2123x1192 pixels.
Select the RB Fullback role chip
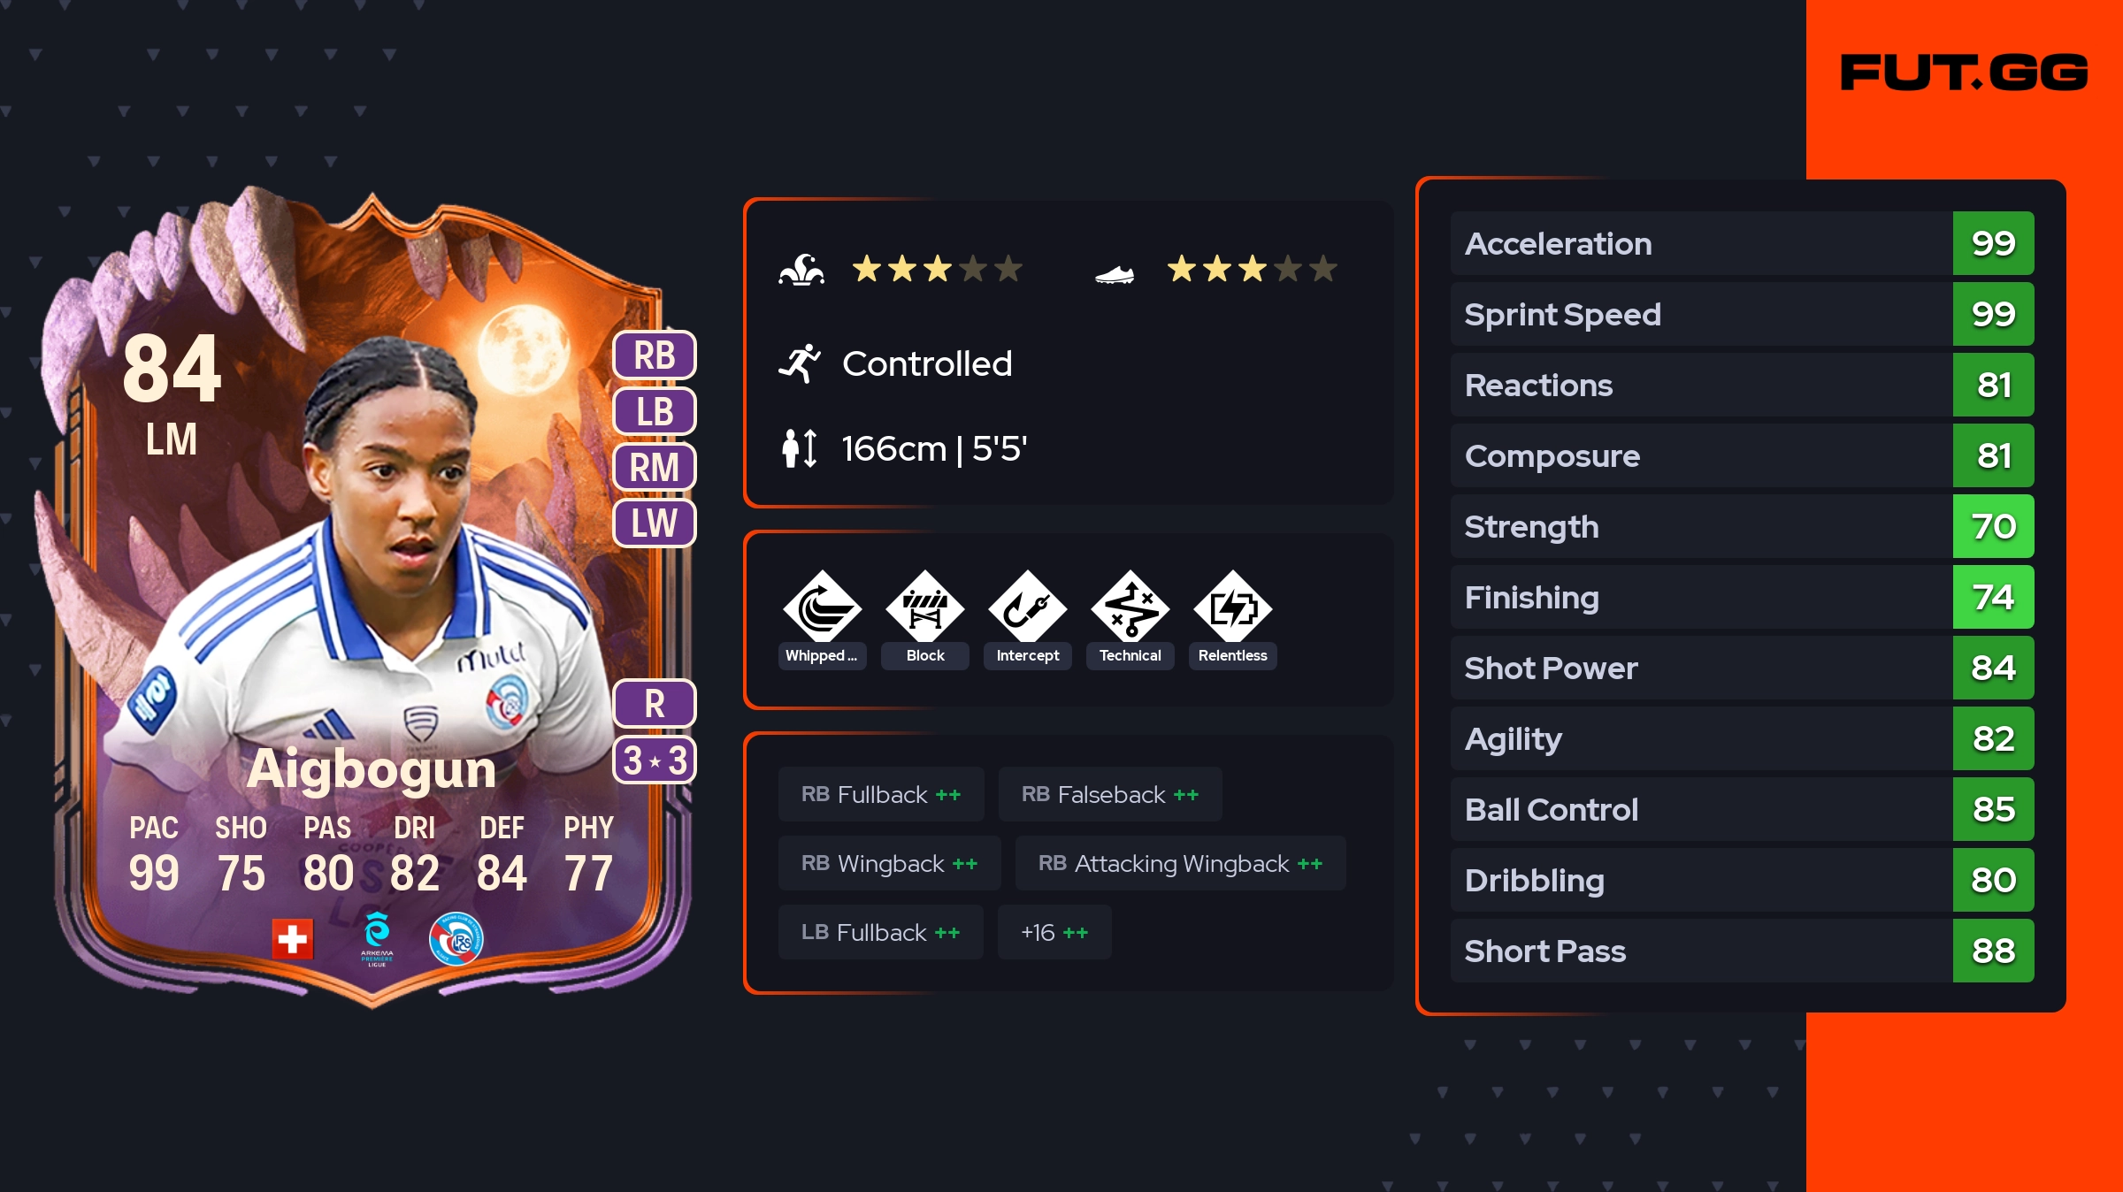[x=881, y=794]
